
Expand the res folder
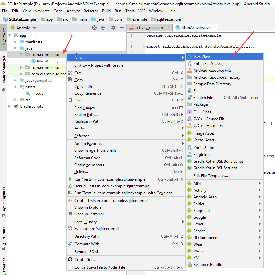15,100
